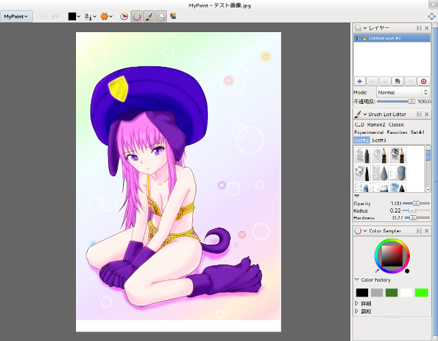438x341 pixels.
Task: Click the fullscreen arrows icon at top right
Action: [x=432, y=16]
